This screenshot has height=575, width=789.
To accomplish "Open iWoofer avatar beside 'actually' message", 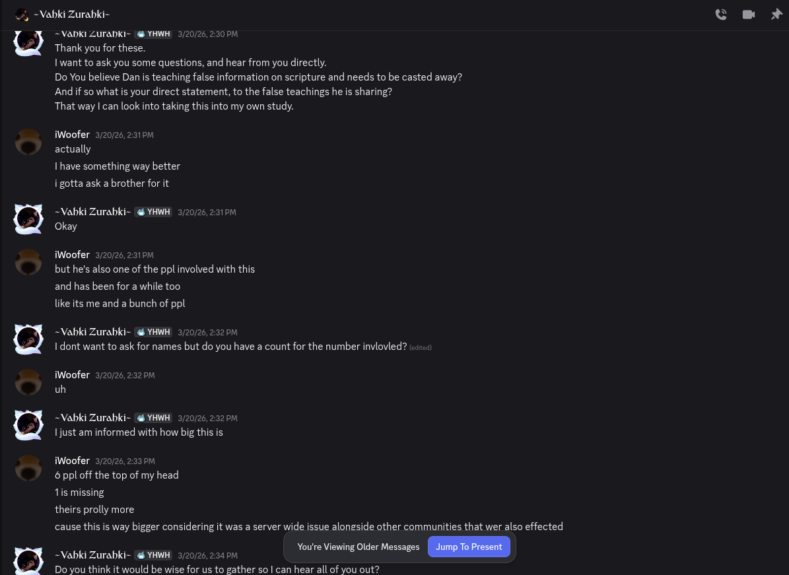I will (28, 142).
